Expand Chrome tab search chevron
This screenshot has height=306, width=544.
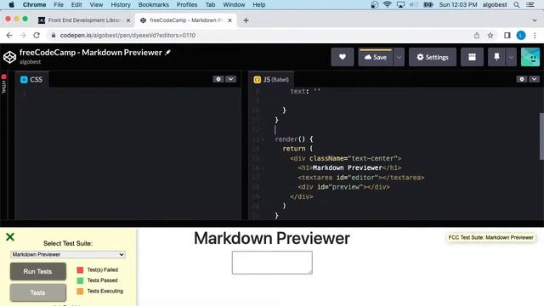point(535,20)
